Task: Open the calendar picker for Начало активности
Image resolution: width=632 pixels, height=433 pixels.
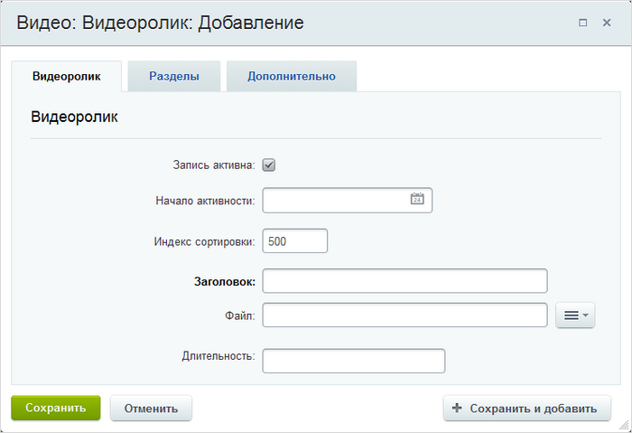Action: [x=417, y=199]
